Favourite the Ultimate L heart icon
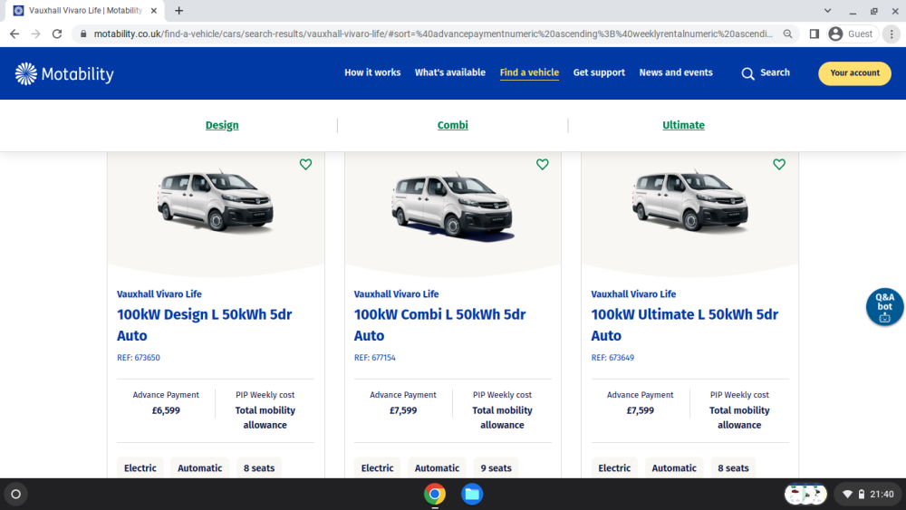The image size is (906, 510). pyautogui.click(x=779, y=164)
